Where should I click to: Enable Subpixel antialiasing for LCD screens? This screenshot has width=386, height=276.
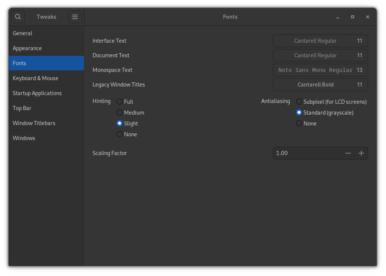click(x=299, y=101)
